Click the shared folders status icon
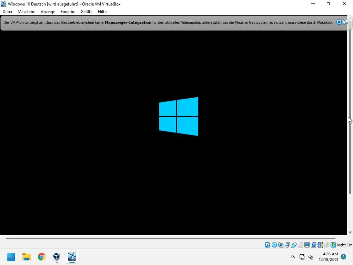This screenshot has width=353, height=265. 300,245
